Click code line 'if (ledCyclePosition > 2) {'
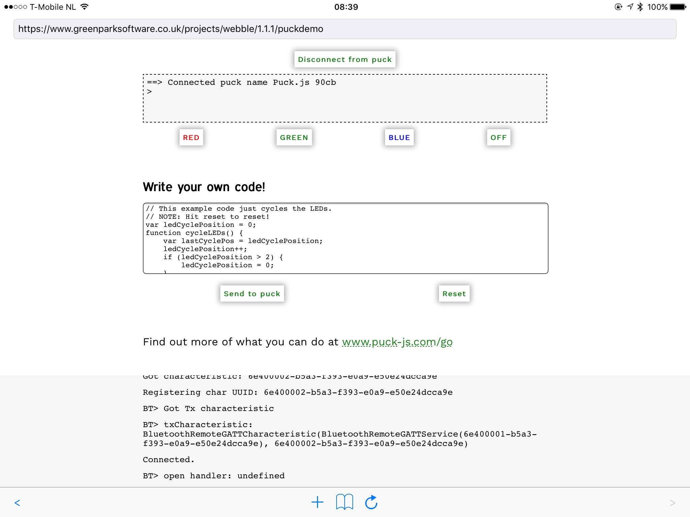Screen dimensions: 690x517 point(223,257)
